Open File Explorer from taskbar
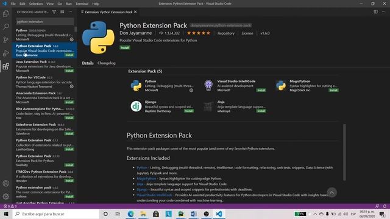 (x=143, y=214)
